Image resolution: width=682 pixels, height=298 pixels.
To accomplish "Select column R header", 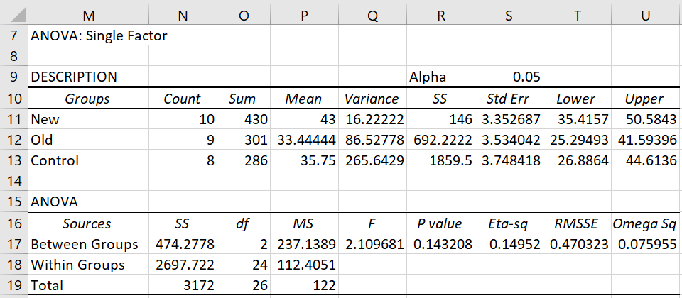I will click(441, 15).
